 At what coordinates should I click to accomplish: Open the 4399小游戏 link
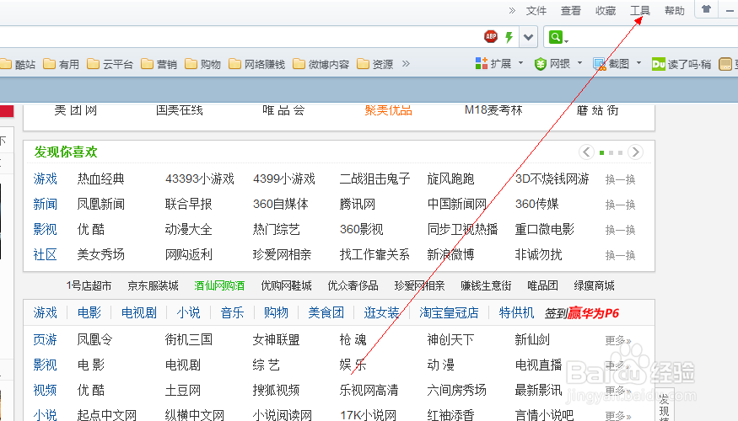click(x=283, y=179)
